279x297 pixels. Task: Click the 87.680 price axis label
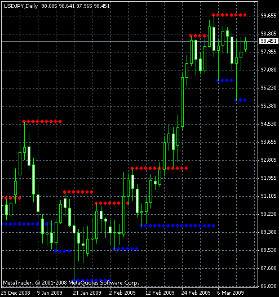tap(269, 268)
